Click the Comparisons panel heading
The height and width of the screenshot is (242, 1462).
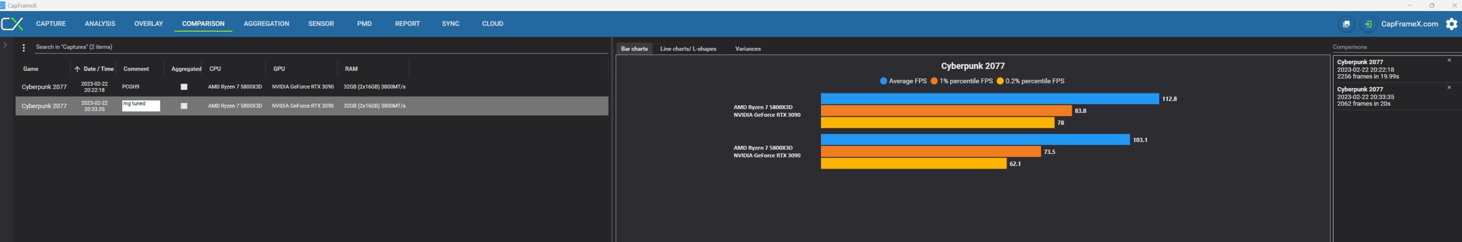pos(1349,47)
